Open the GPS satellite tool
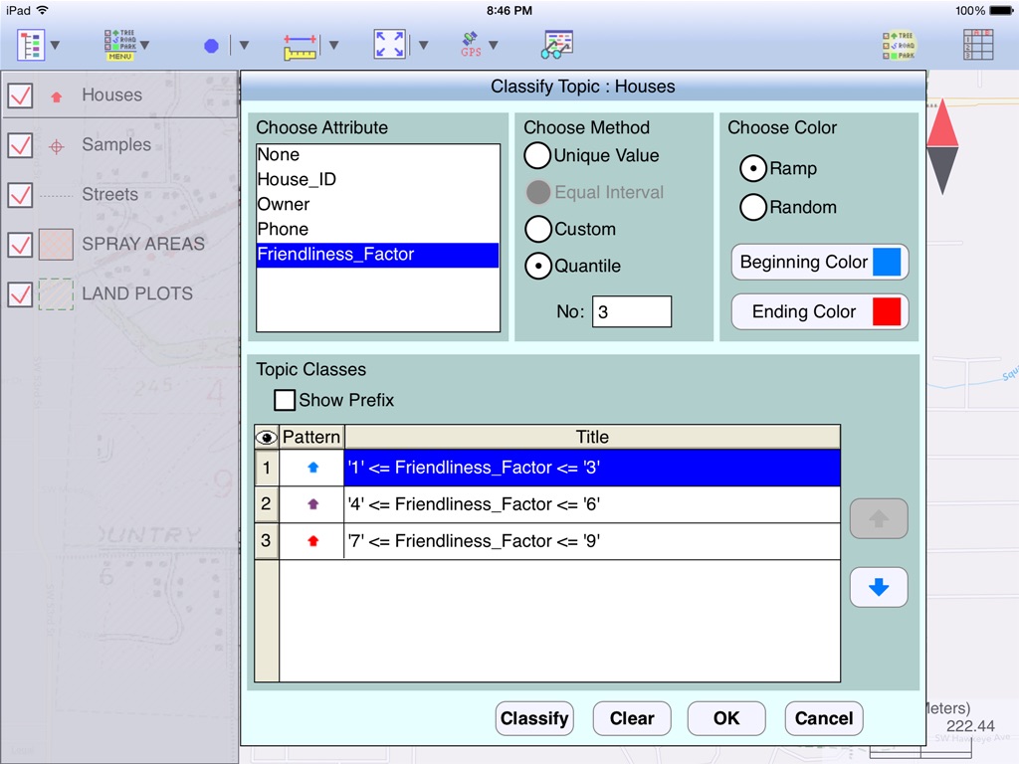Screen dimensions: 1019x764 point(471,44)
